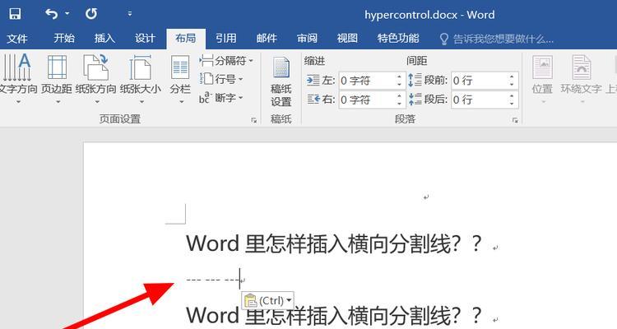Image resolution: width=617 pixels, height=329 pixels.
Task: Click the 缩进 indent group label
Action: (x=315, y=61)
